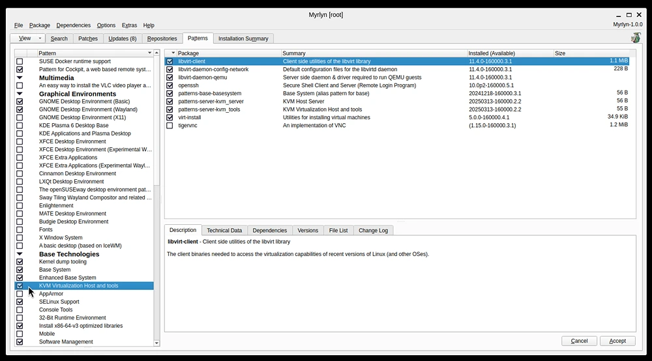
Task: Open the Help menu
Action: click(x=149, y=25)
